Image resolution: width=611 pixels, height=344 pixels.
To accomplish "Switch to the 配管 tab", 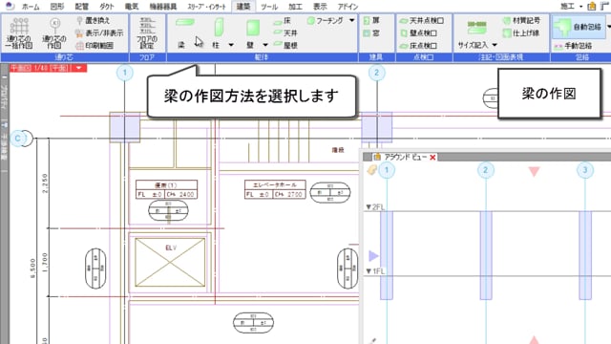I will point(82,7).
